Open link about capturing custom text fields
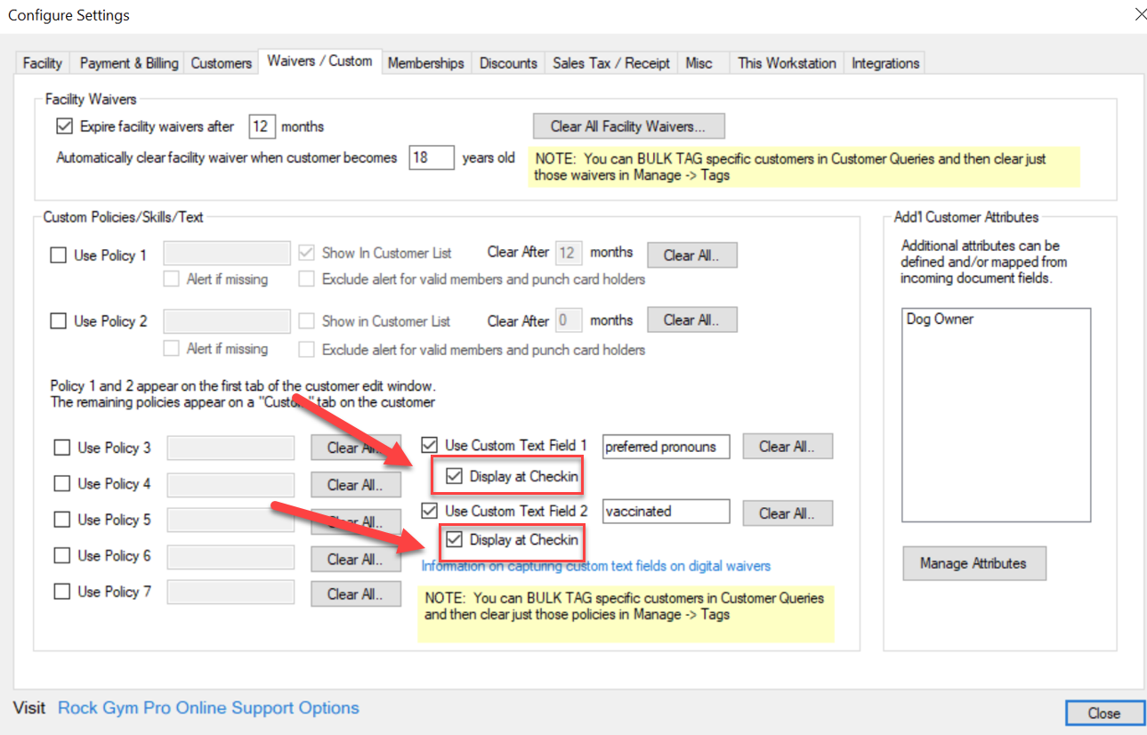 [596, 566]
